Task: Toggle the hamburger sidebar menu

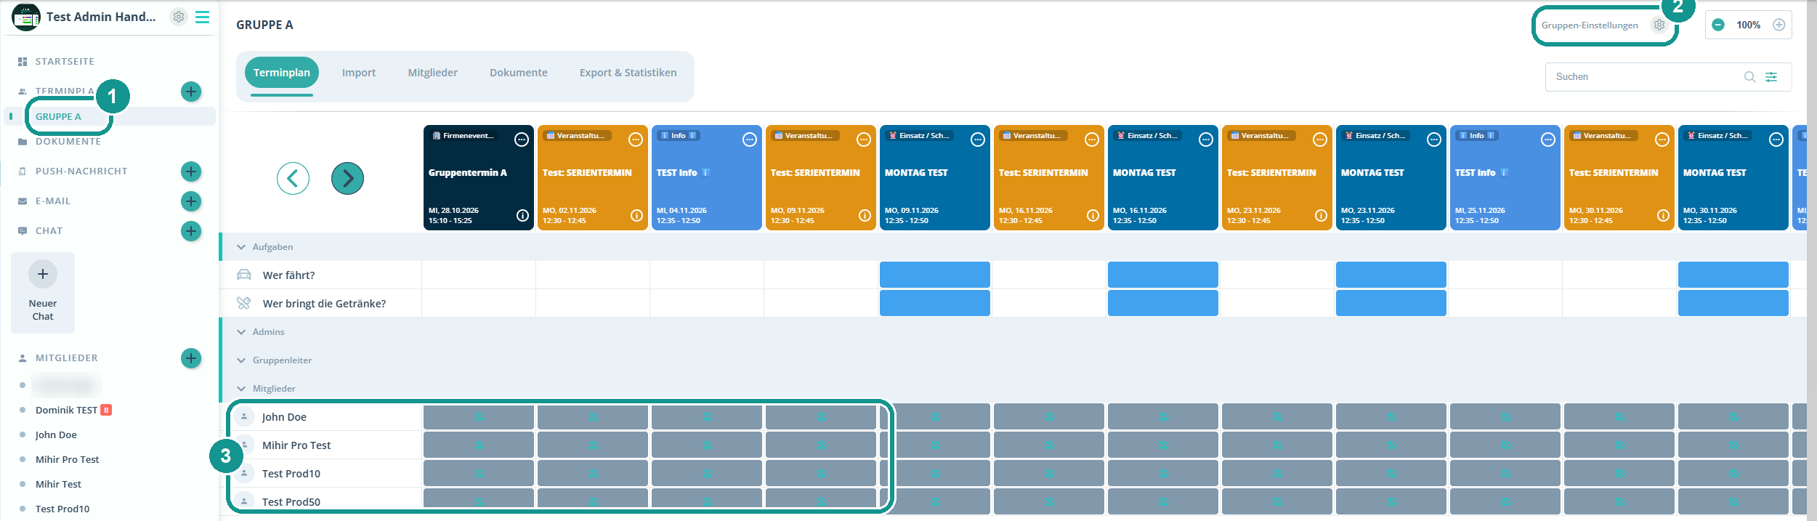Action: (203, 17)
